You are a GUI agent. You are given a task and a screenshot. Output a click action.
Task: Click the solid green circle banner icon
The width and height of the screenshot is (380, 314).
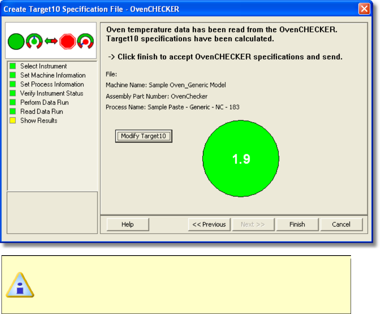click(x=16, y=41)
